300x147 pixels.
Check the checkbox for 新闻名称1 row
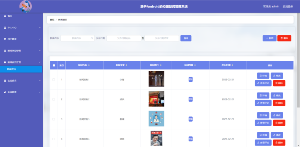53,79
